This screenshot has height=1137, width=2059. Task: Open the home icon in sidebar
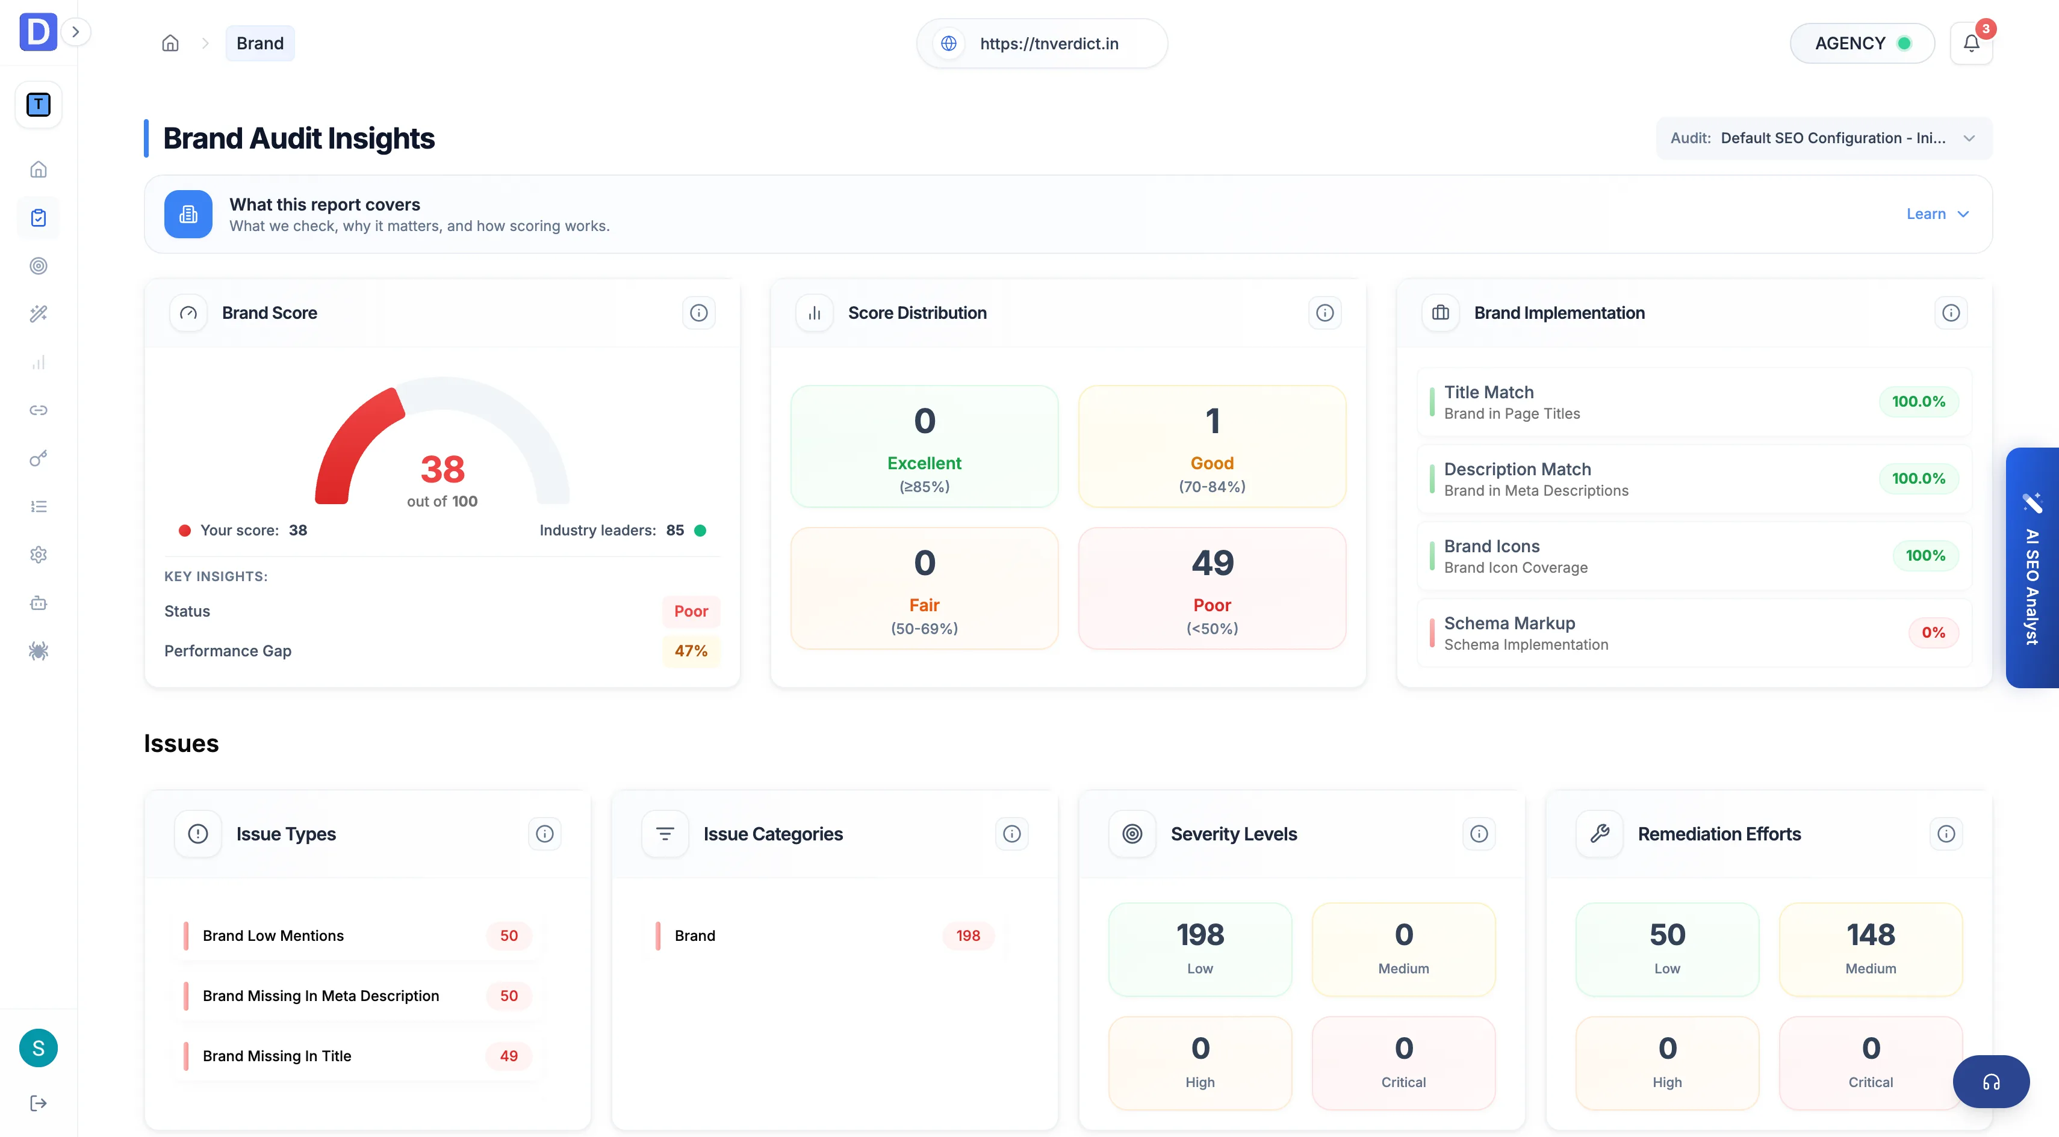pyautogui.click(x=39, y=169)
